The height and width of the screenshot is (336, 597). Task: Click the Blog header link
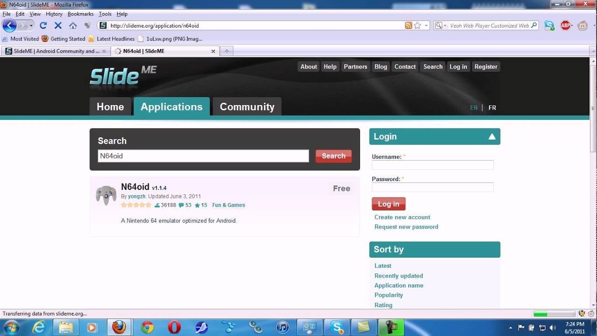click(381, 67)
